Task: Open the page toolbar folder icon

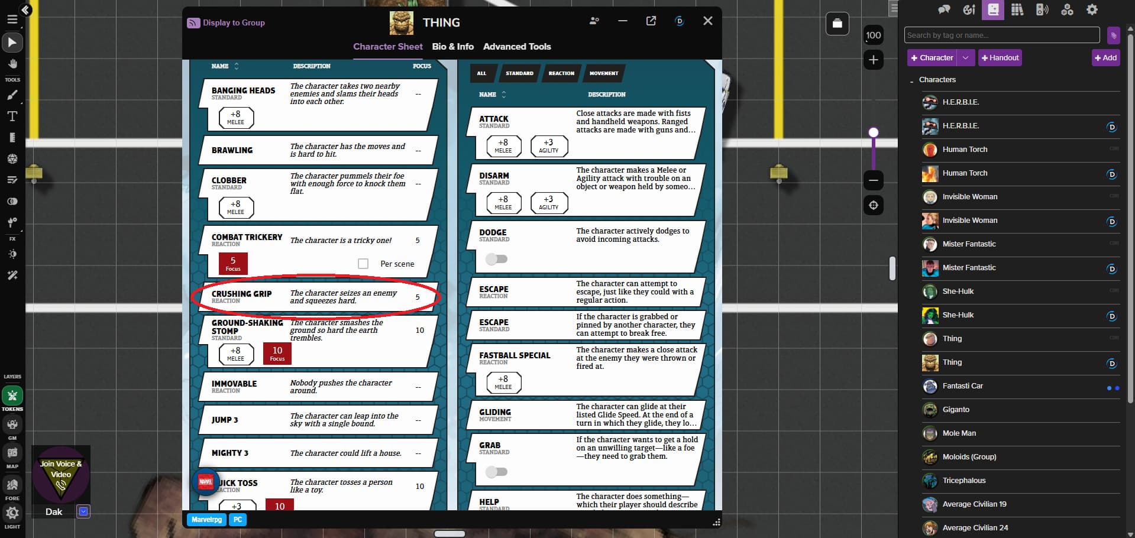Action: (837, 24)
